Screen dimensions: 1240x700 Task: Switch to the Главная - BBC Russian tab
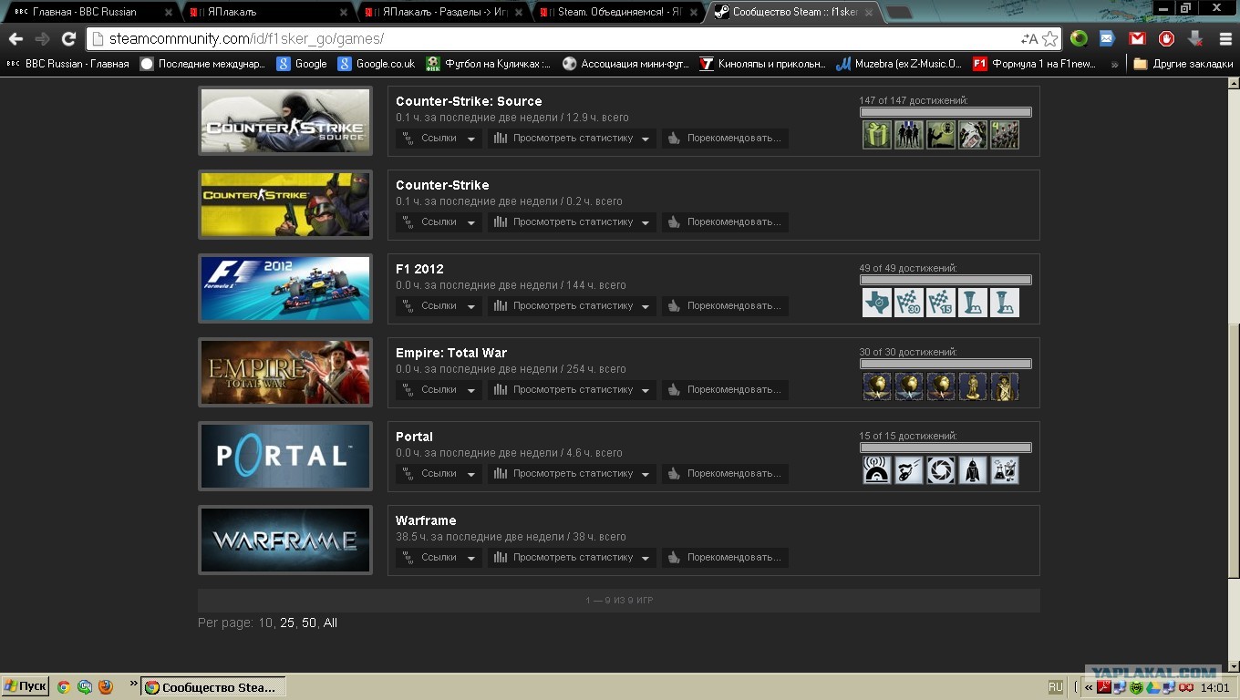tap(91, 13)
